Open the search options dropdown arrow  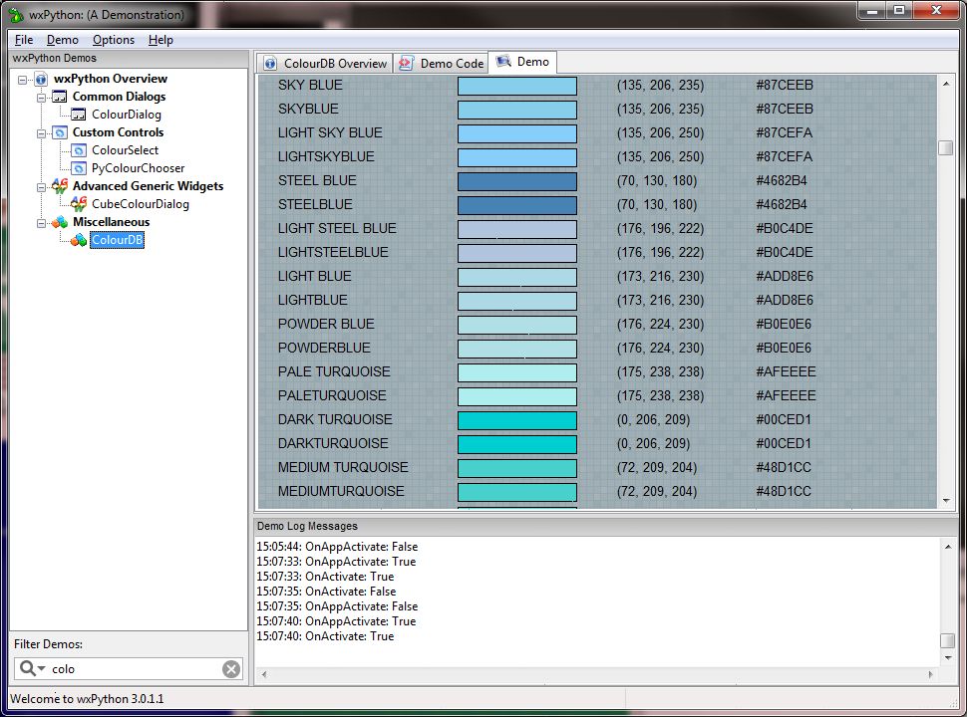[41, 669]
